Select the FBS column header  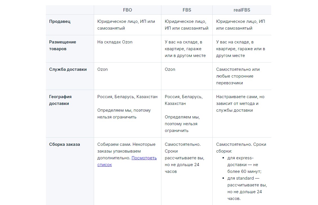click(187, 10)
